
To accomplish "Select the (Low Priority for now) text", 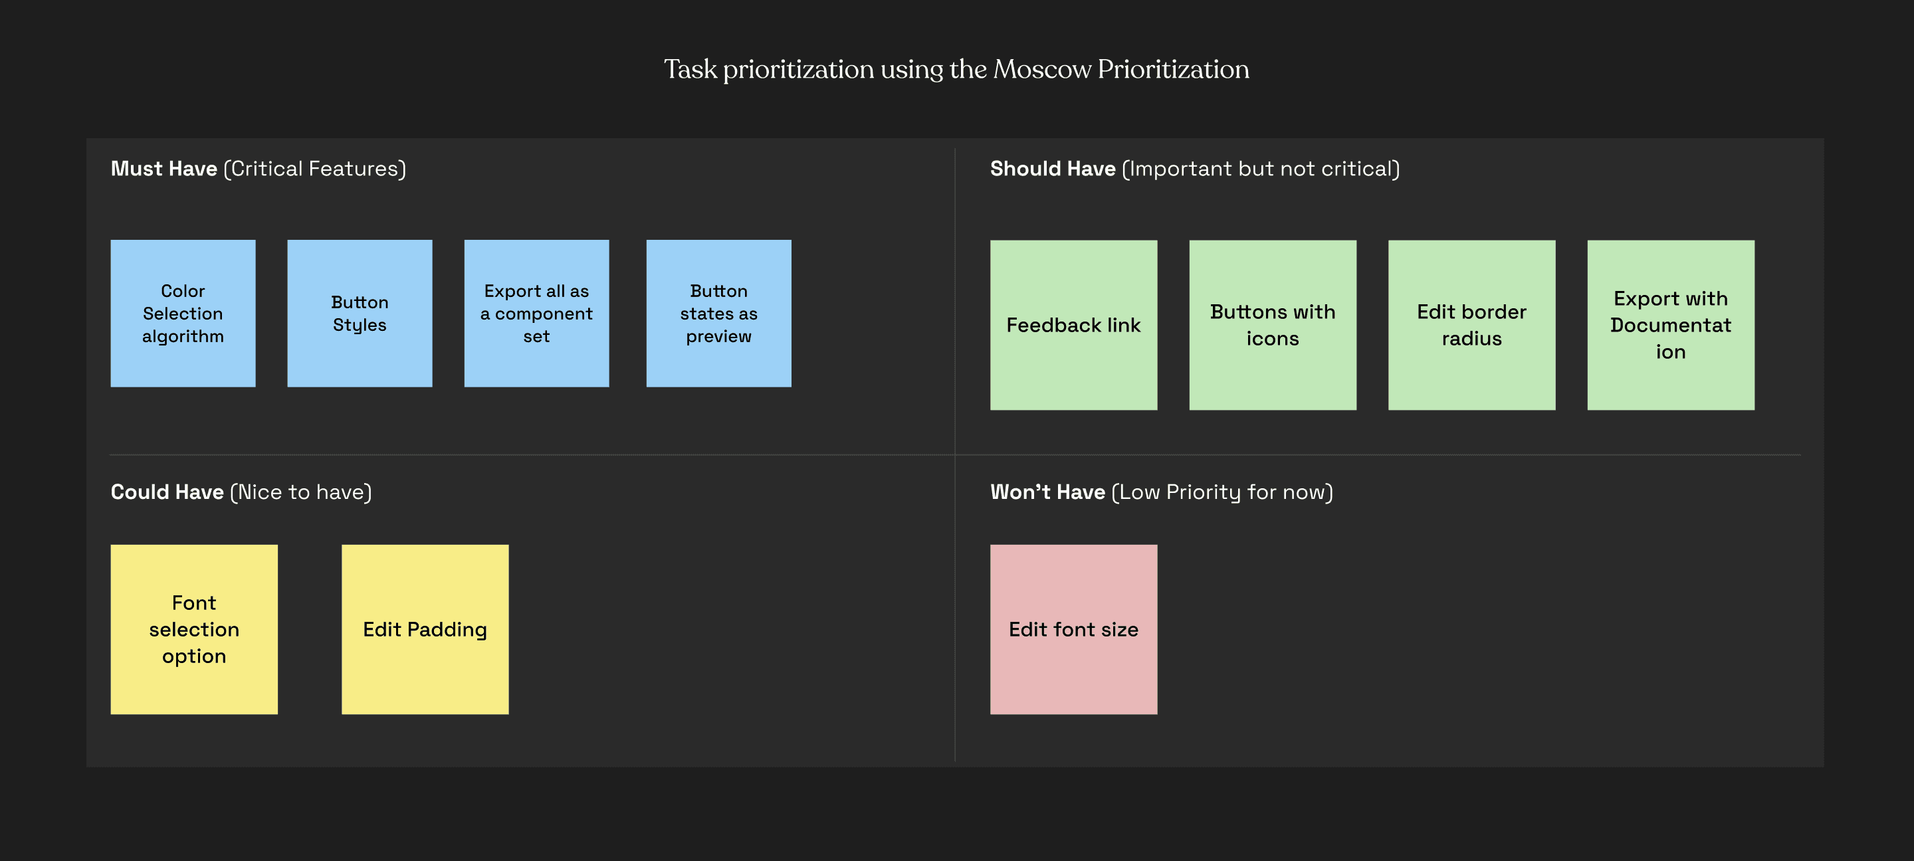I will point(1222,492).
